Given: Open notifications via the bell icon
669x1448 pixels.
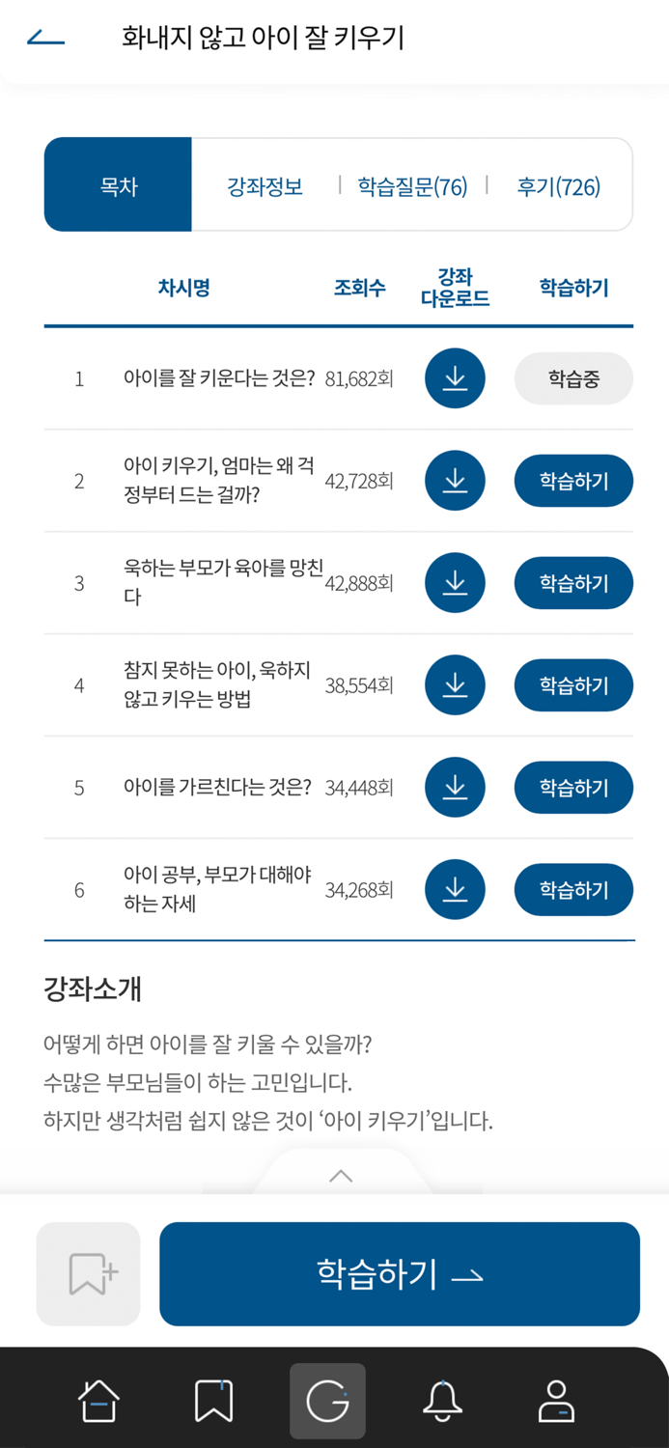Looking at the screenshot, I should [x=441, y=1401].
